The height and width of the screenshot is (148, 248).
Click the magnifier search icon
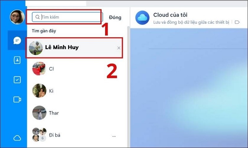point(38,17)
